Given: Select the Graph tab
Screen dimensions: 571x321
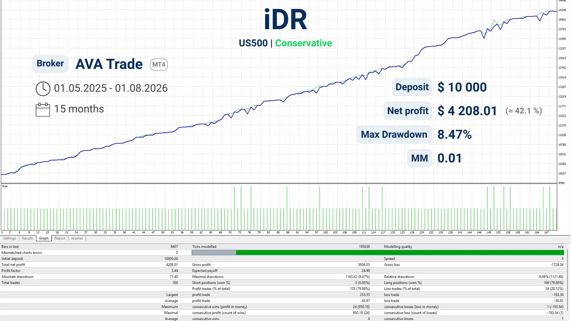Looking at the screenshot, I should pyautogui.click(x=44, y=238).
